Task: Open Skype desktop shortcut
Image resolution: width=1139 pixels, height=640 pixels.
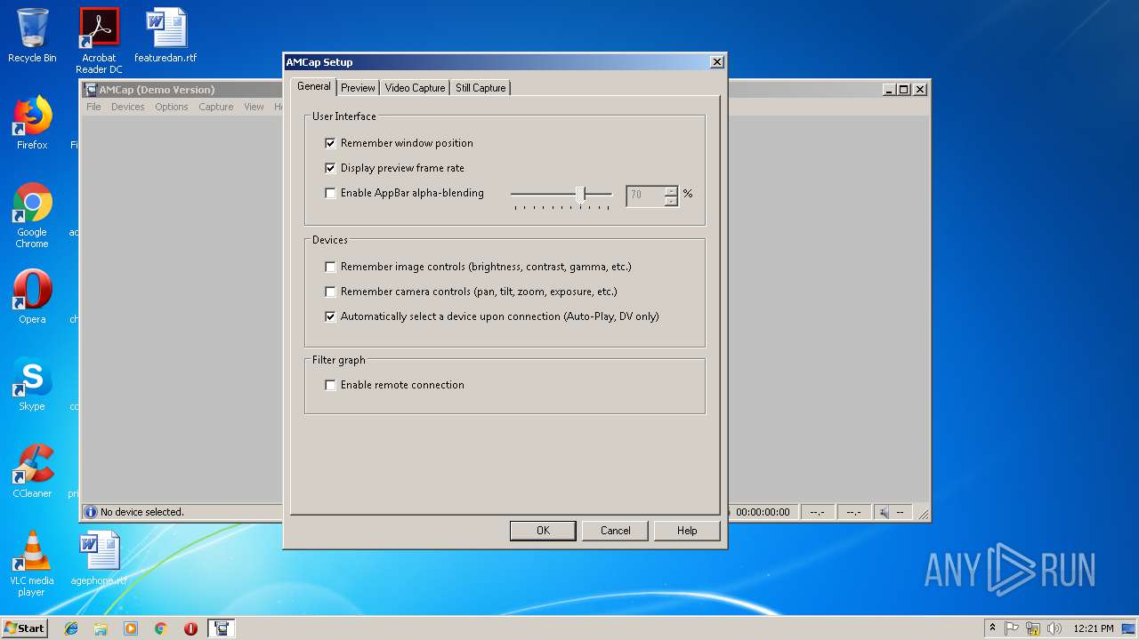Action: [x=32, y=384]
